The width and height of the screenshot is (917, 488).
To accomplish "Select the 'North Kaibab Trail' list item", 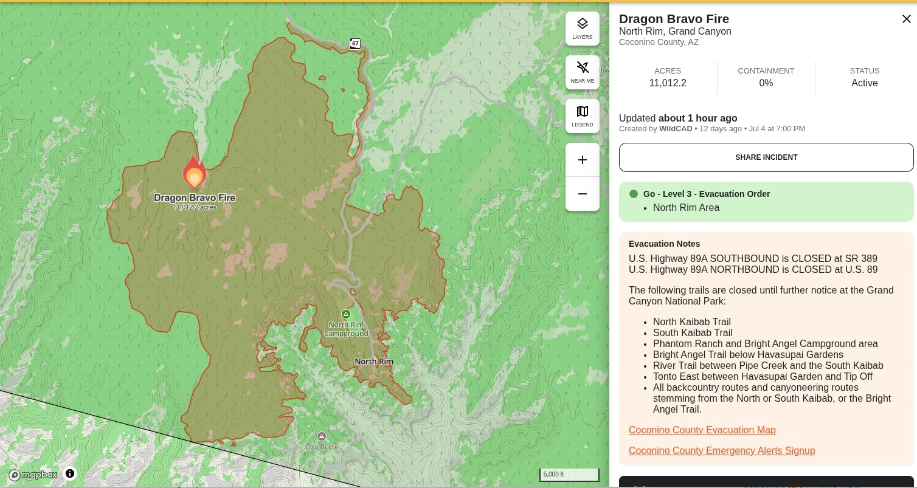I will pyautogui.click(x=692, y=322).
